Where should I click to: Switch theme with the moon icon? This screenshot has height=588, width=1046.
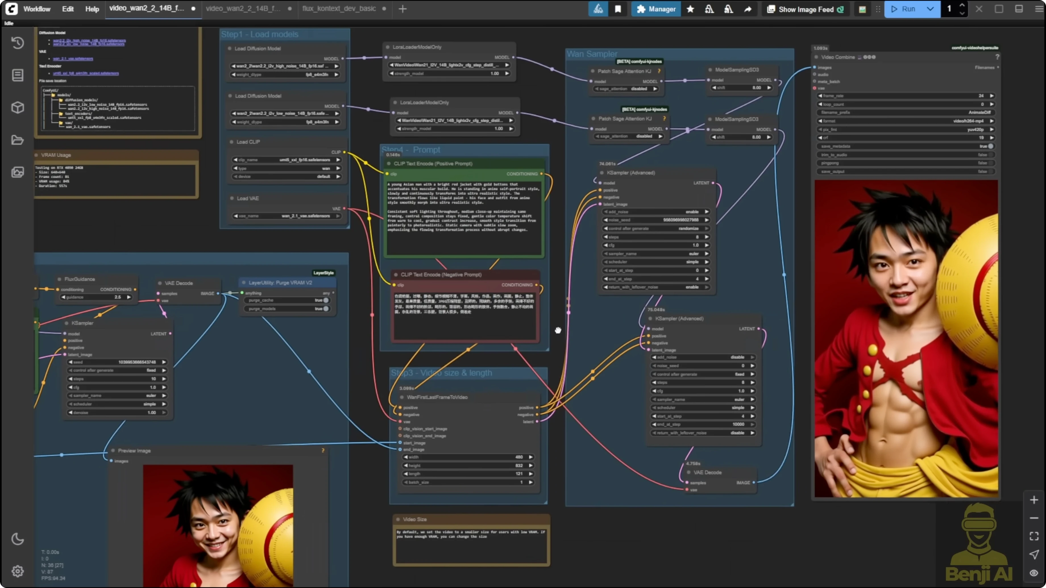point(17,539)
